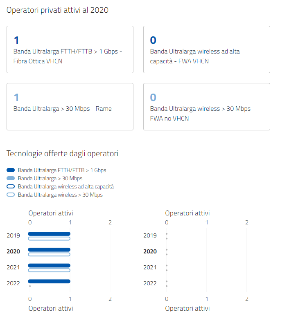Select the 2022 solid dark blue bar

click(x=49, y=281)
